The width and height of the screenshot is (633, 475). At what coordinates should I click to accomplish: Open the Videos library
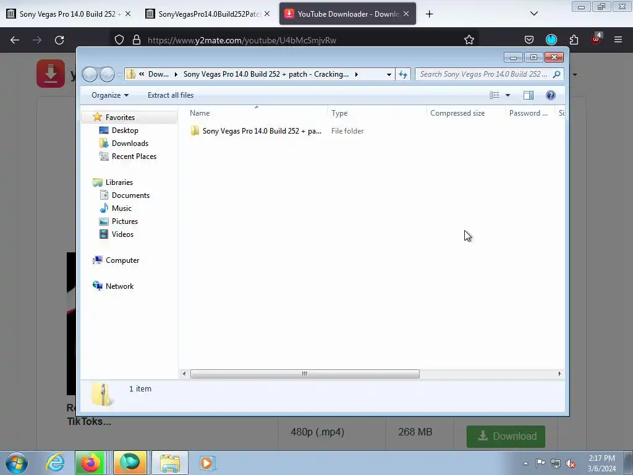click(x=122, y=234)
